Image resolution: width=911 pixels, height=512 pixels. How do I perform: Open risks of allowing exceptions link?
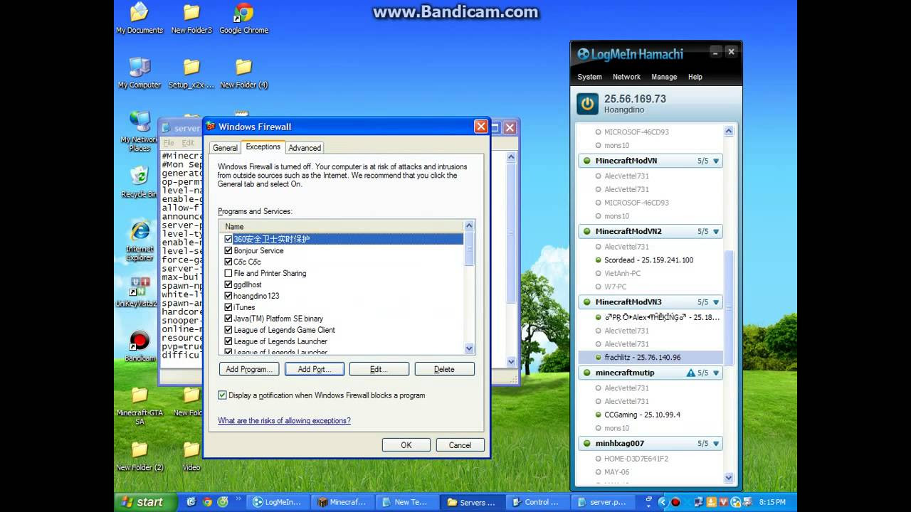(x=284, y=421)
